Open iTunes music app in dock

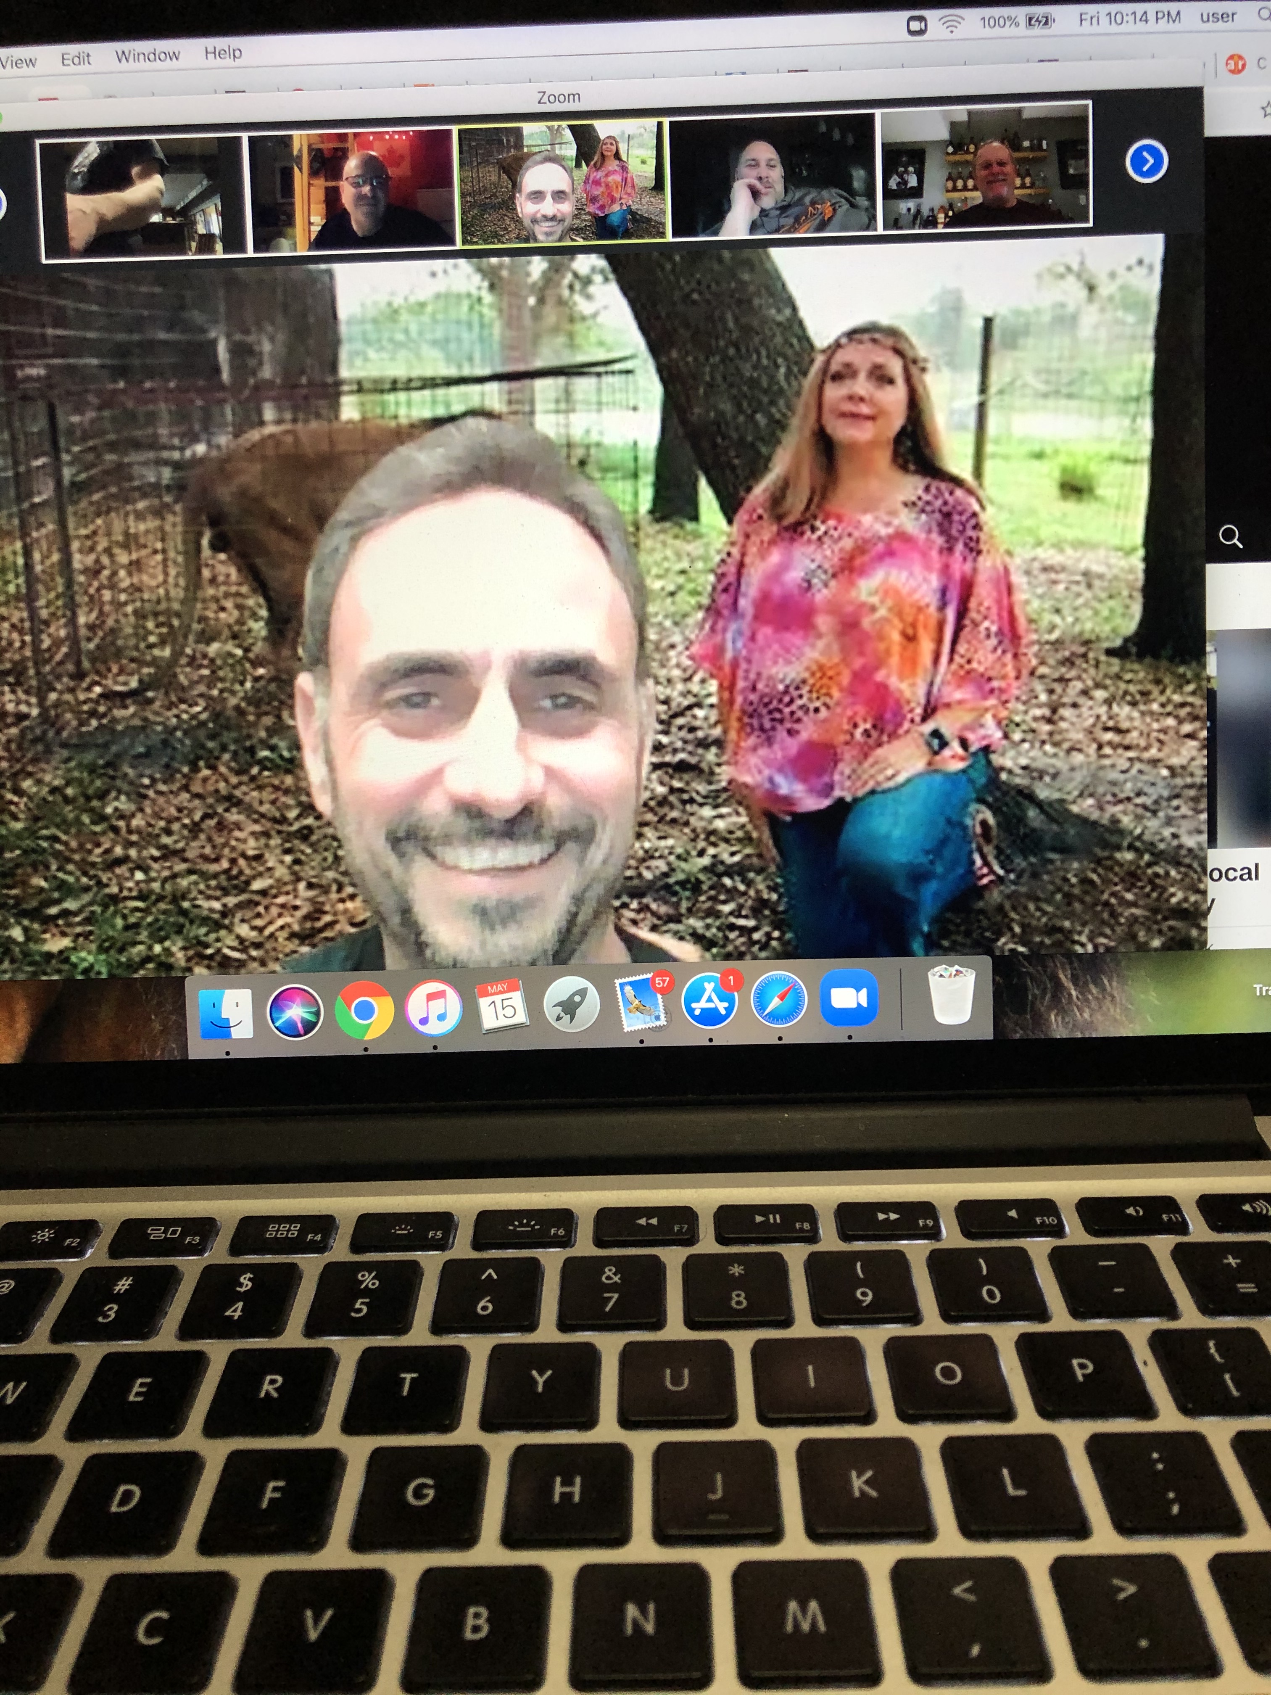click(434, 1009)
